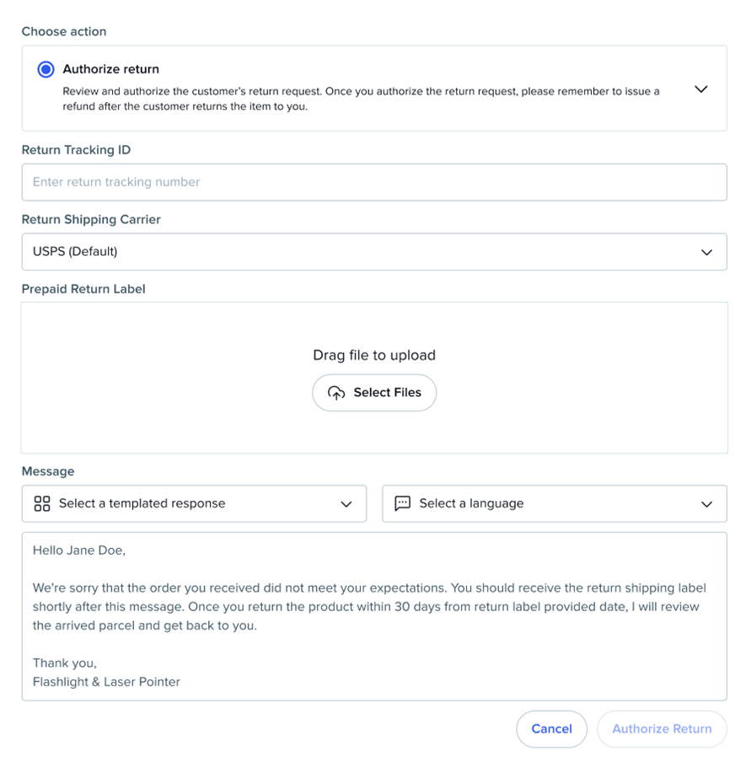Open Select a templated response dropdown
The image size is (746, 757).
tap(194, 503)
